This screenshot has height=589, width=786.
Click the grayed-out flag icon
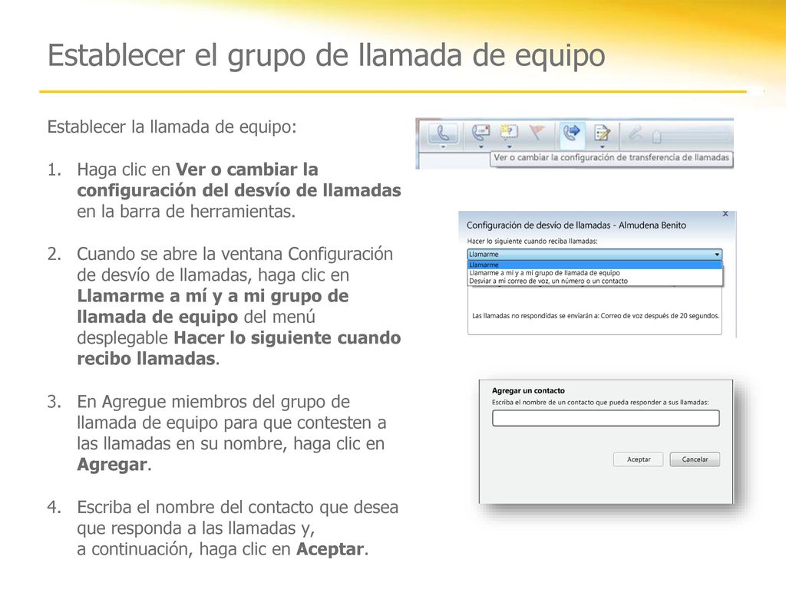click(537, 133)
